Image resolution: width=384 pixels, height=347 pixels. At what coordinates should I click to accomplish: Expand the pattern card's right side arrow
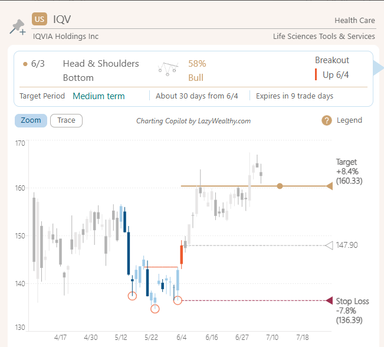point(378,70)
